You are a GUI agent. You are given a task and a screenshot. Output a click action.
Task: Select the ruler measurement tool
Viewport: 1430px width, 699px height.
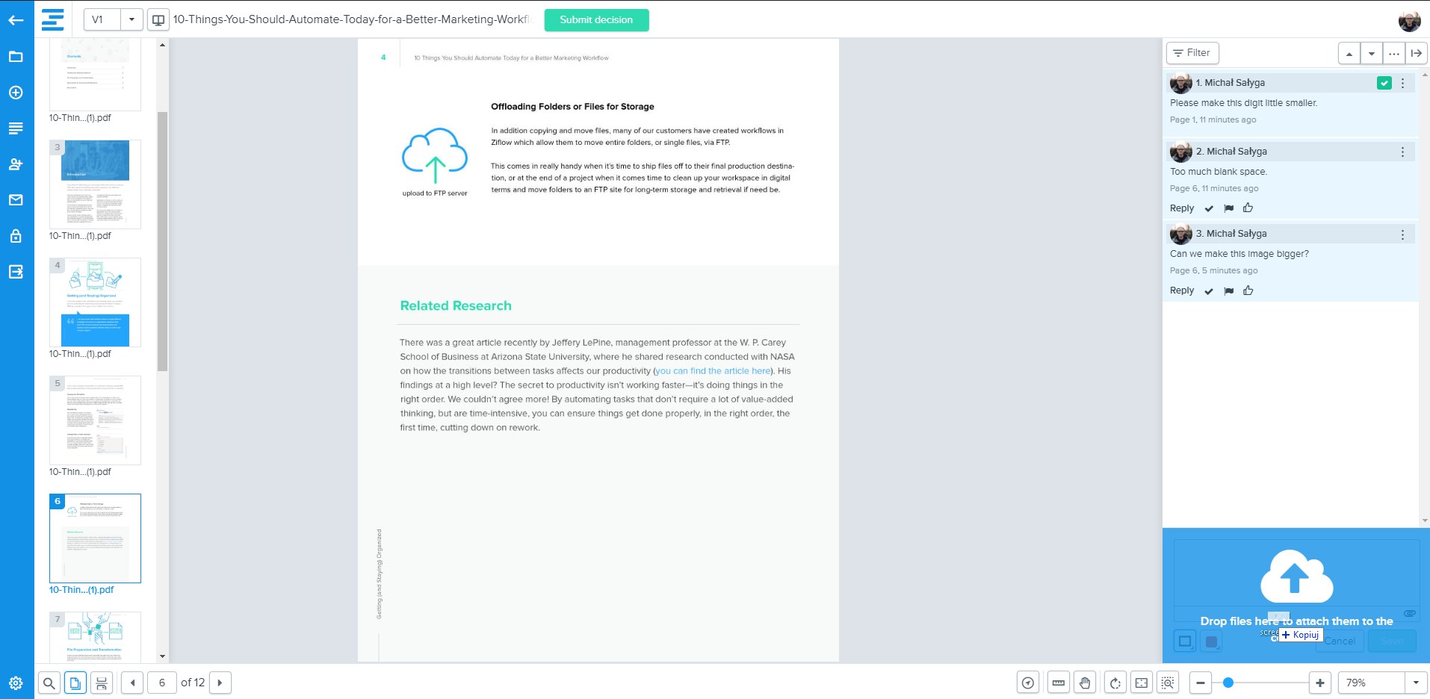pos(1058,683)
